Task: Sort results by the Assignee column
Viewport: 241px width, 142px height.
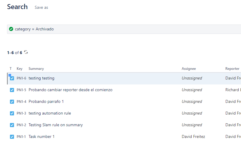Action: [x=189, y=69]
